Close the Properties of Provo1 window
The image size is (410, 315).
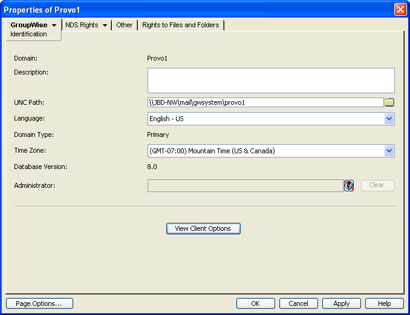pos(400,10)
